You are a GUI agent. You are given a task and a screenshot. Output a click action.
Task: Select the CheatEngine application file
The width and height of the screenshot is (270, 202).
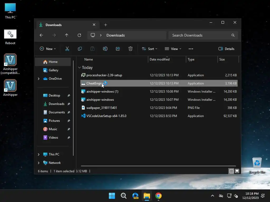pos(159,83)
